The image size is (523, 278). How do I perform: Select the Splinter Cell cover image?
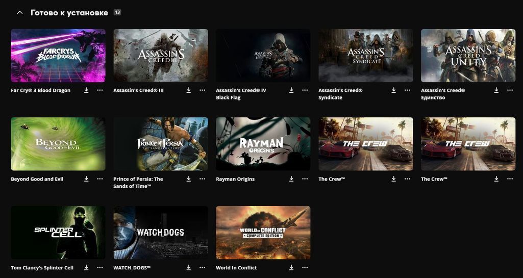(x=58, y=233)
